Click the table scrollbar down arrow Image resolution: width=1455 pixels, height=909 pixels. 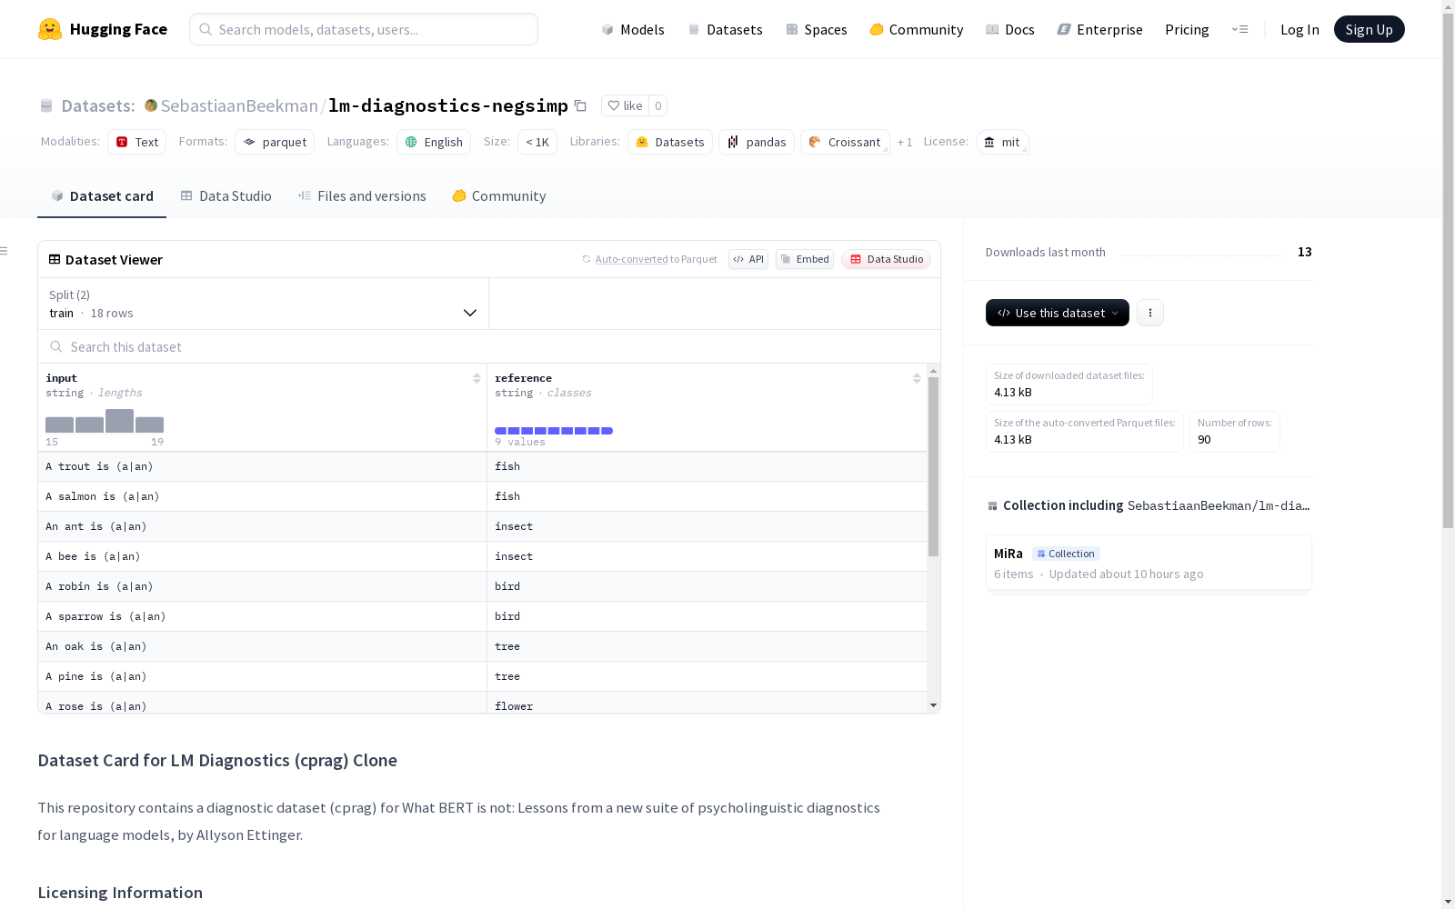tap(933, 705)
